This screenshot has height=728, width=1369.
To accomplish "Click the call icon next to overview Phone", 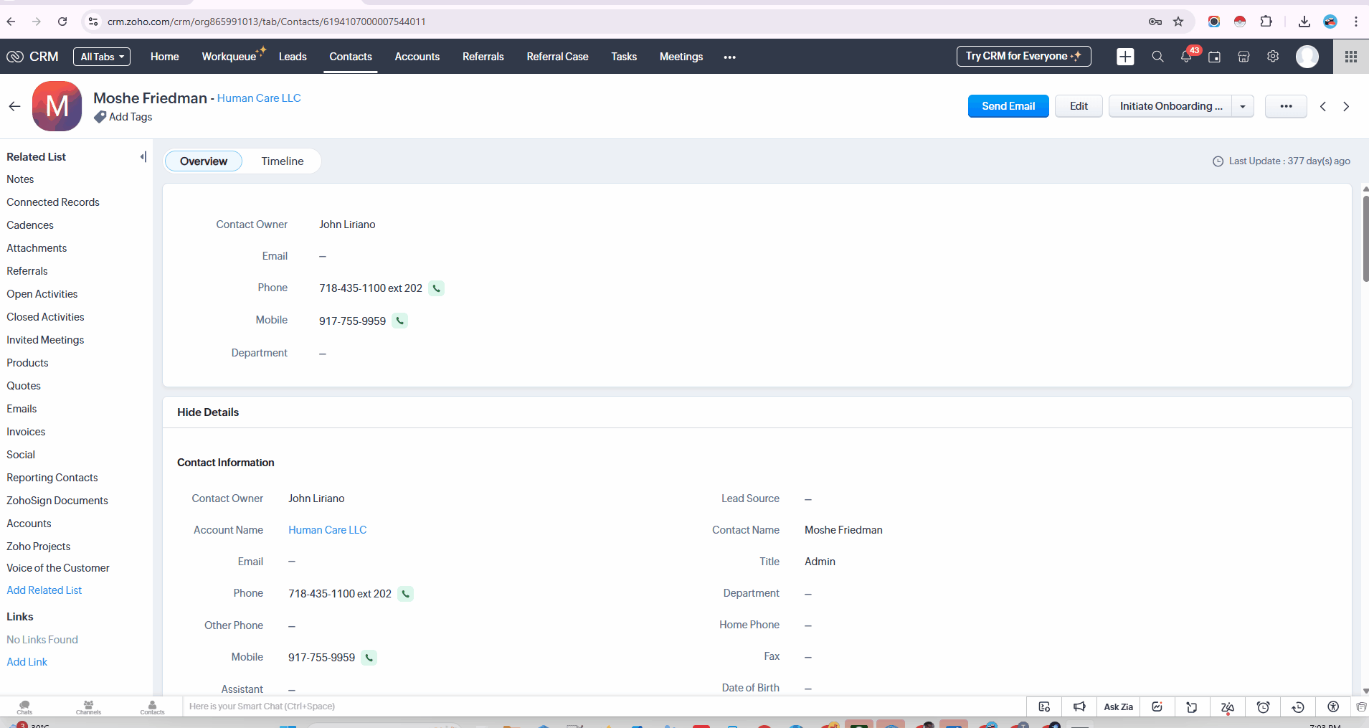I will [436, 288].
